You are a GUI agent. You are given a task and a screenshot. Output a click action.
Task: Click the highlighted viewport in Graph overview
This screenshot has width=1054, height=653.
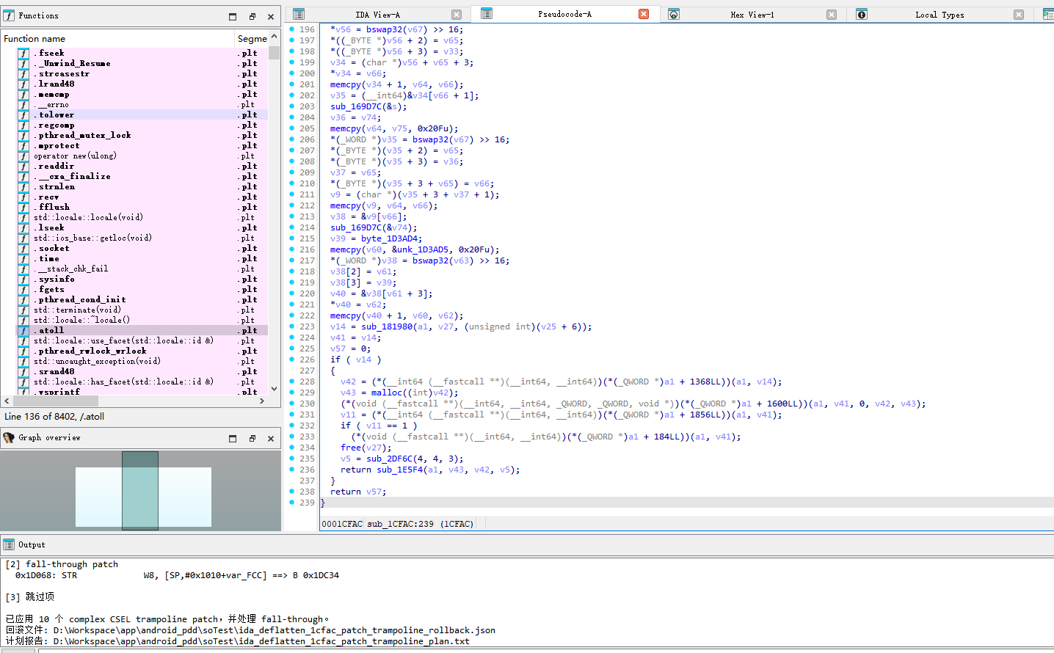coord(139,490)
